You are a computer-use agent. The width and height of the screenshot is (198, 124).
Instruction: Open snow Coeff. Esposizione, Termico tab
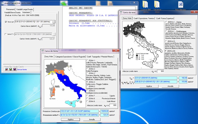pyautogui.click(x=144, y=18)
